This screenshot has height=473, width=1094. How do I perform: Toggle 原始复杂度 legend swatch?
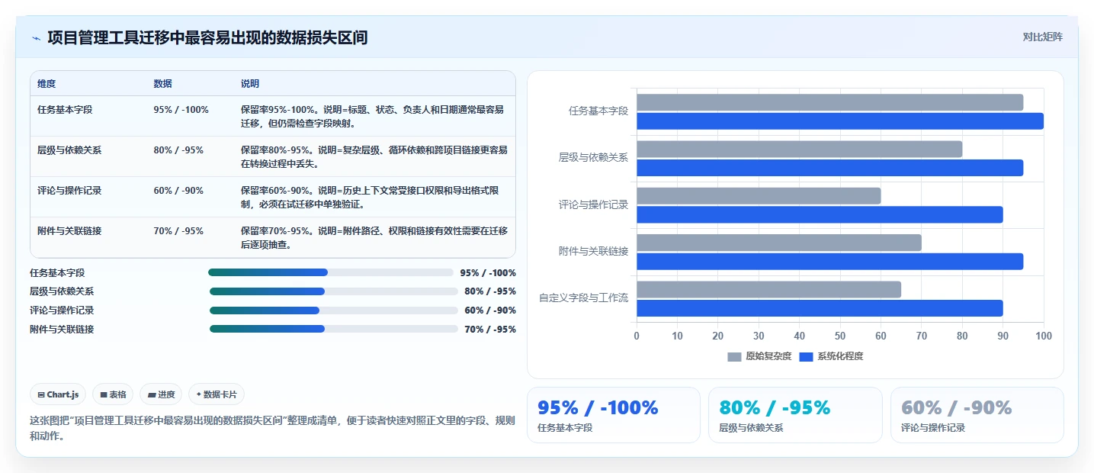734,356
